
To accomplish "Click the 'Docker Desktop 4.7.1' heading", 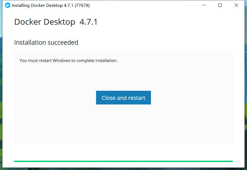I will tap(56, 22).
